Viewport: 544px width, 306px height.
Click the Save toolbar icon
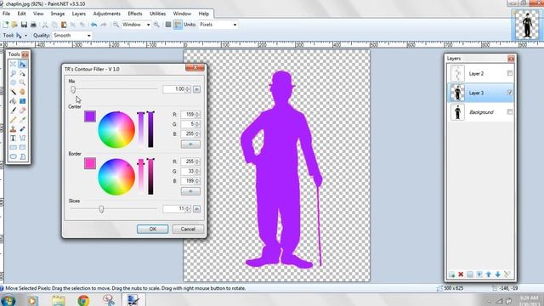click(24, 25)
